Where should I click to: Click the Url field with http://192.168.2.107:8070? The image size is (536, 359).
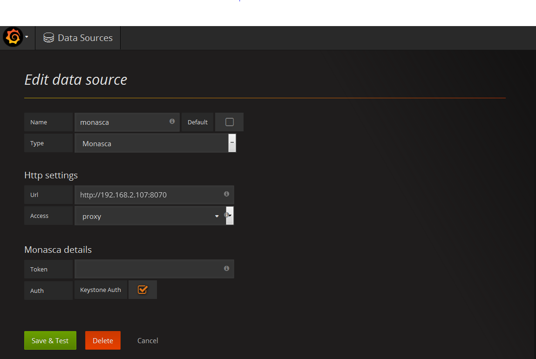[154, 195]
